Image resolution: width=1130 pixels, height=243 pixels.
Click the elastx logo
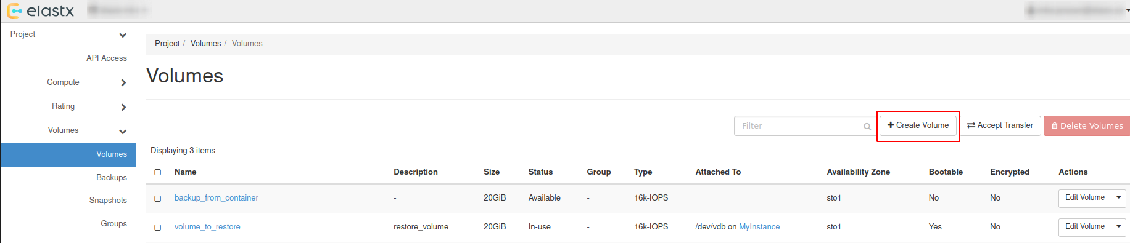pos(41,11)
